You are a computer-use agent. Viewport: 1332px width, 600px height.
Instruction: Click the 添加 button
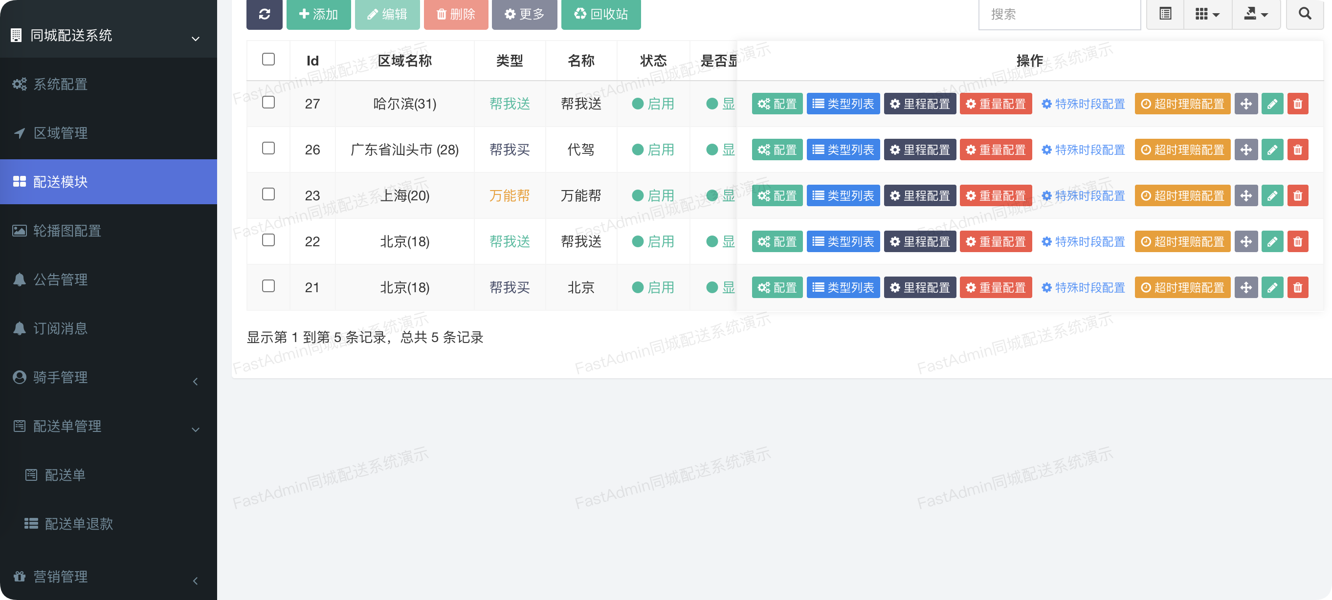click(x=318, y=14)
